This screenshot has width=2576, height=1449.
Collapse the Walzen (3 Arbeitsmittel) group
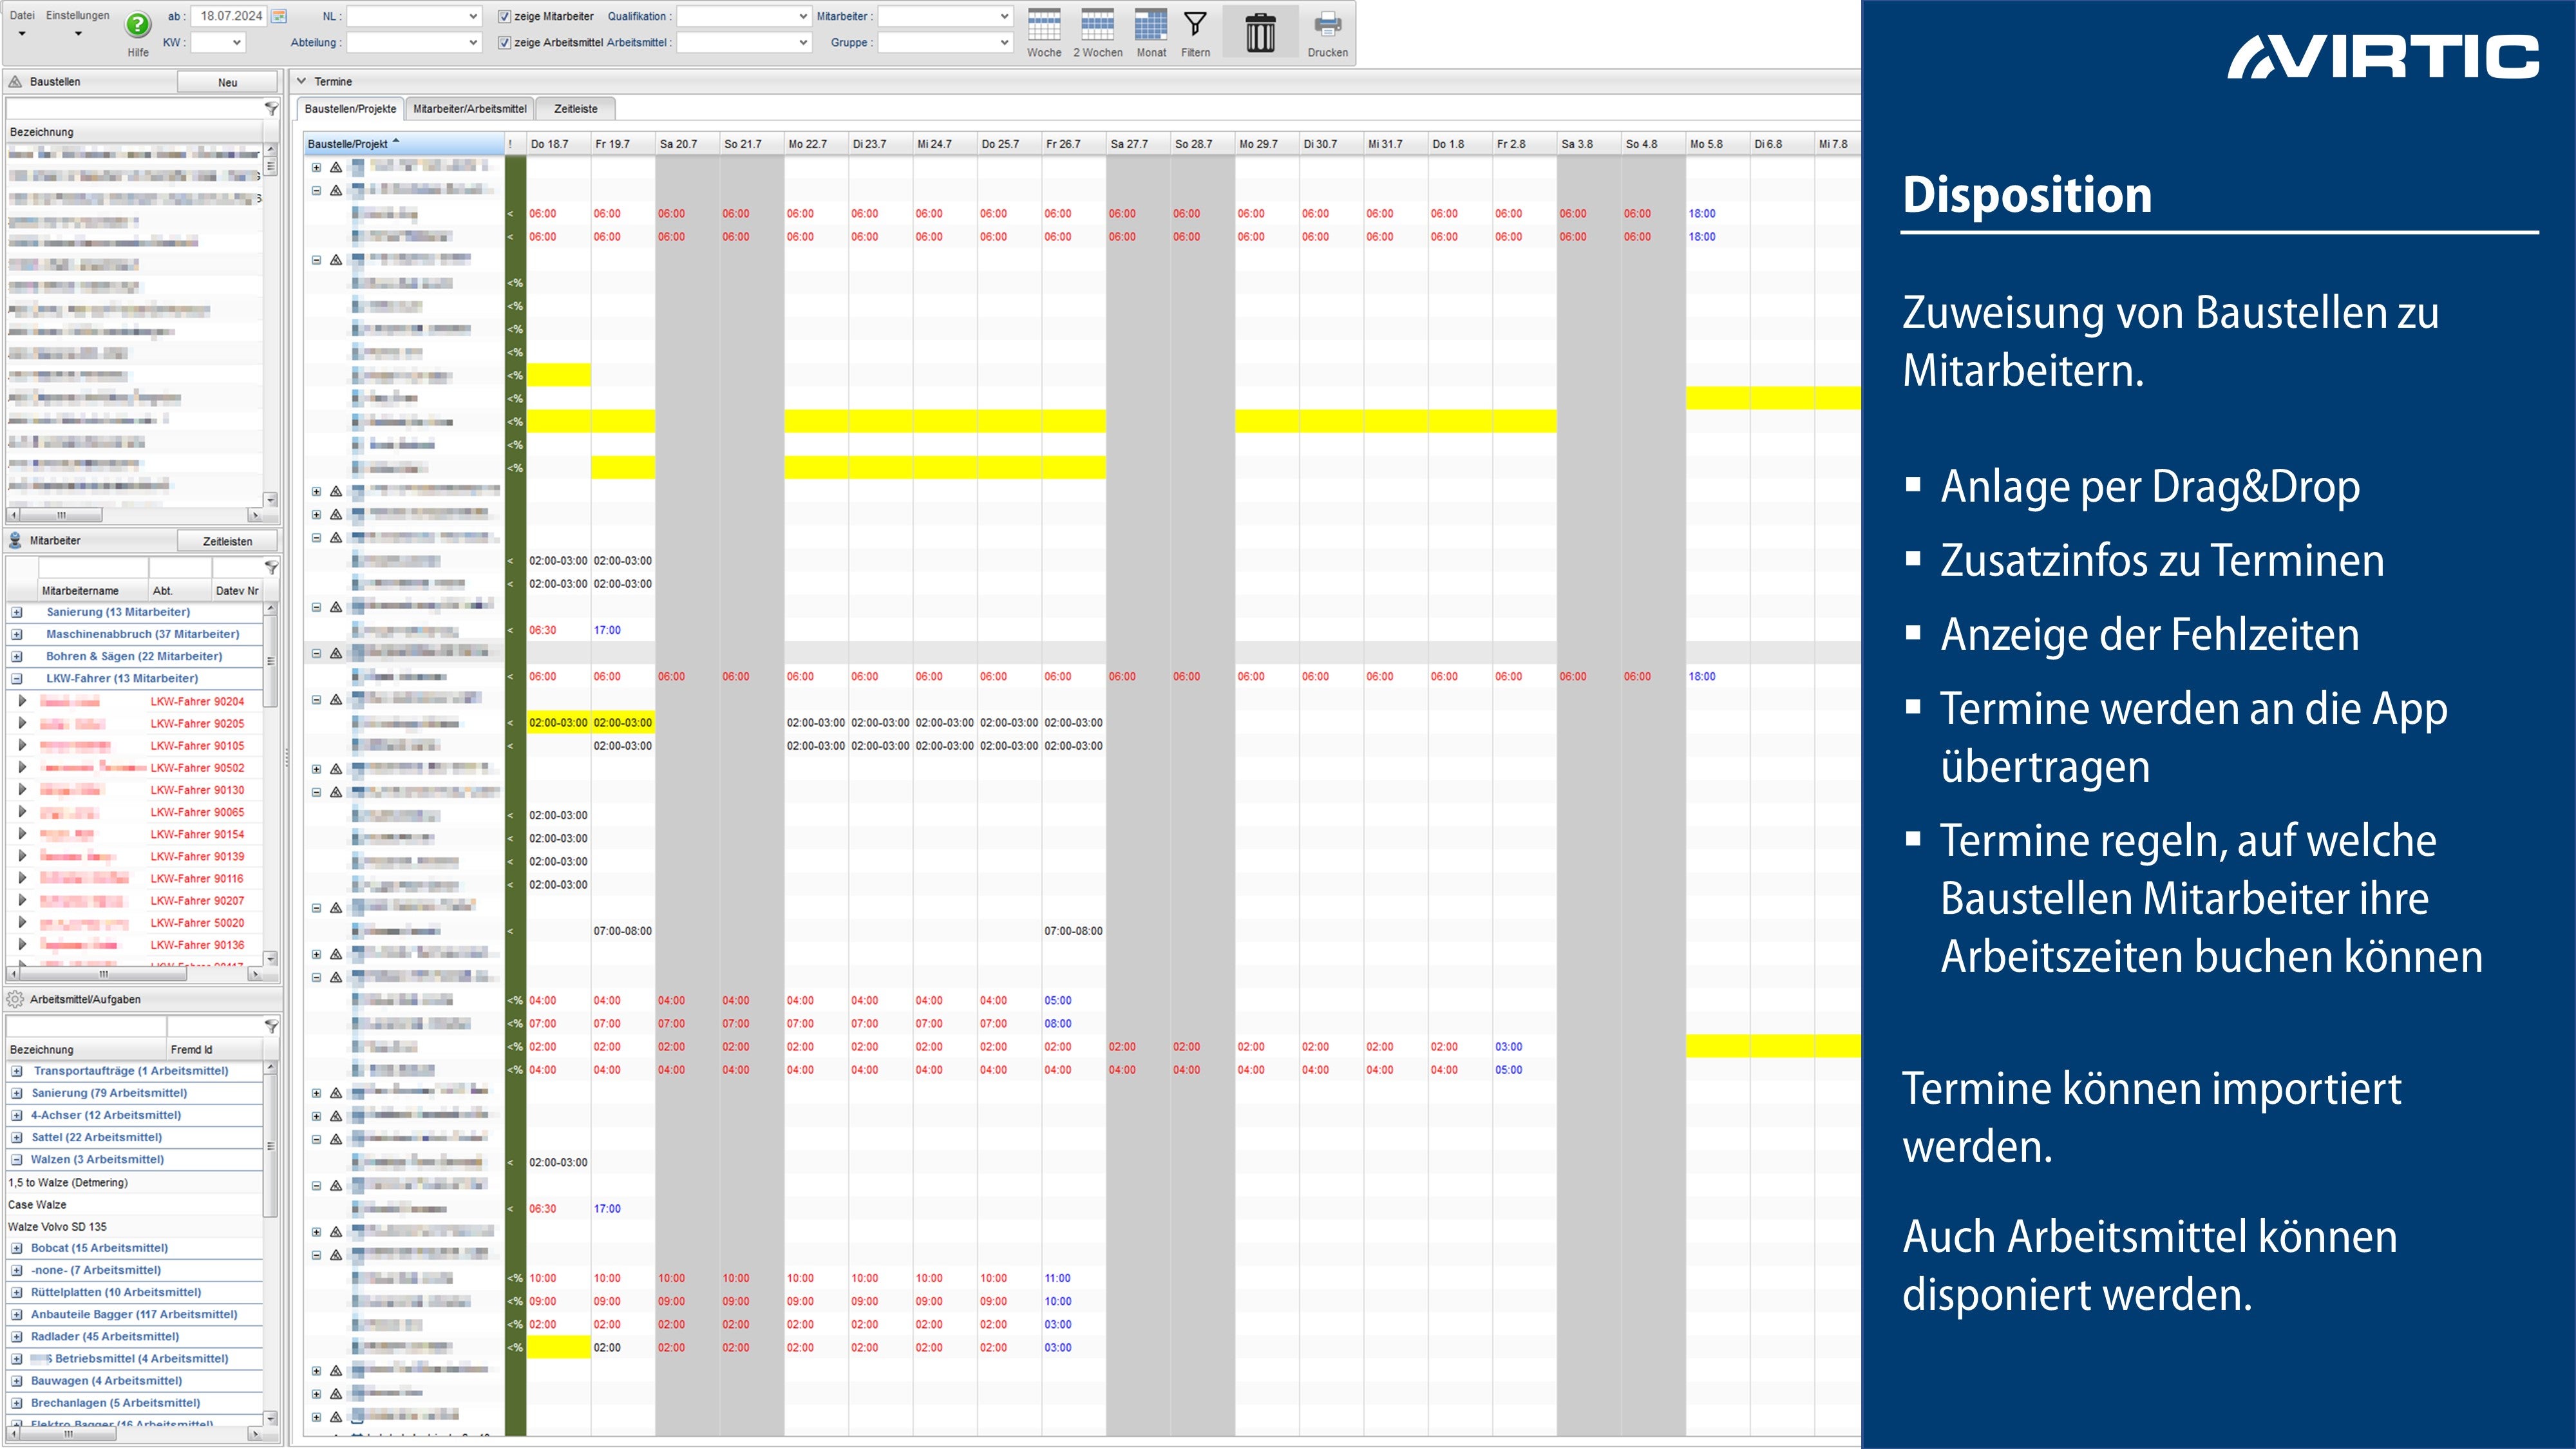[17, 1160]
